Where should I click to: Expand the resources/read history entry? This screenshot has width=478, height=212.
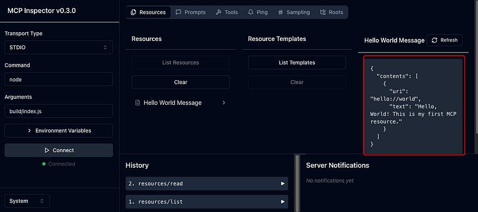coord(206,184)
